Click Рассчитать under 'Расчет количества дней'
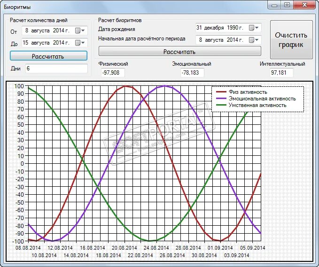This screenshot has width=319, height=267. [x=48, y=56]
